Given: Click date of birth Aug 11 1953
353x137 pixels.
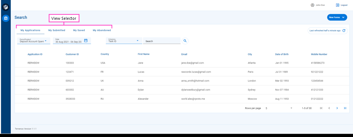Looking at the screenshot, I should [282, 99].
